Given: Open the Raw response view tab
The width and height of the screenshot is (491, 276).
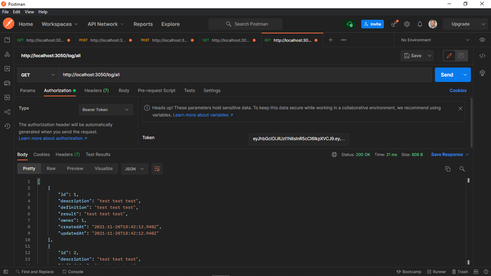Looking at the screenshot, I should 51,169.
